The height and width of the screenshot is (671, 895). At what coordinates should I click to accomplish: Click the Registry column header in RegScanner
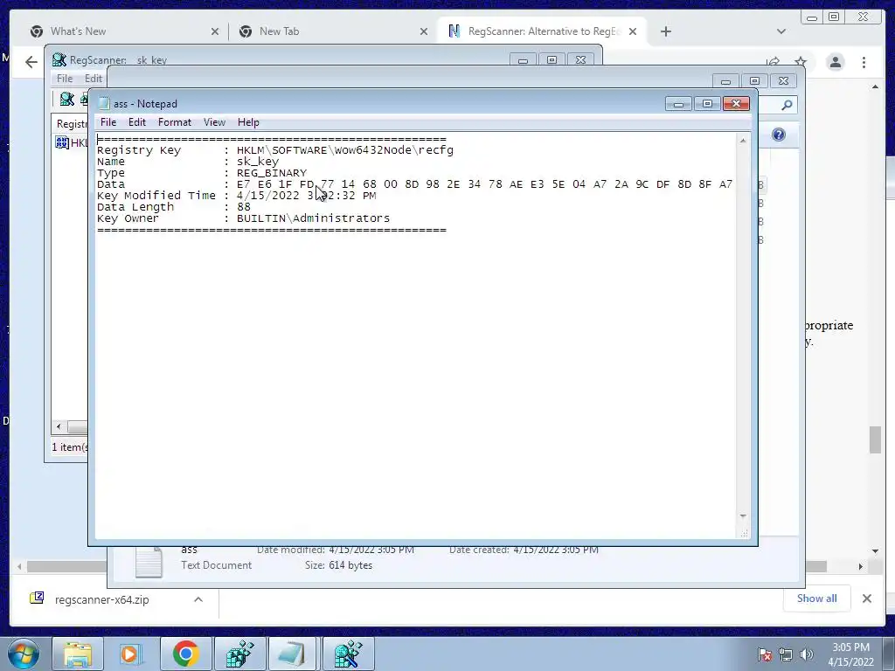[72, 124]
